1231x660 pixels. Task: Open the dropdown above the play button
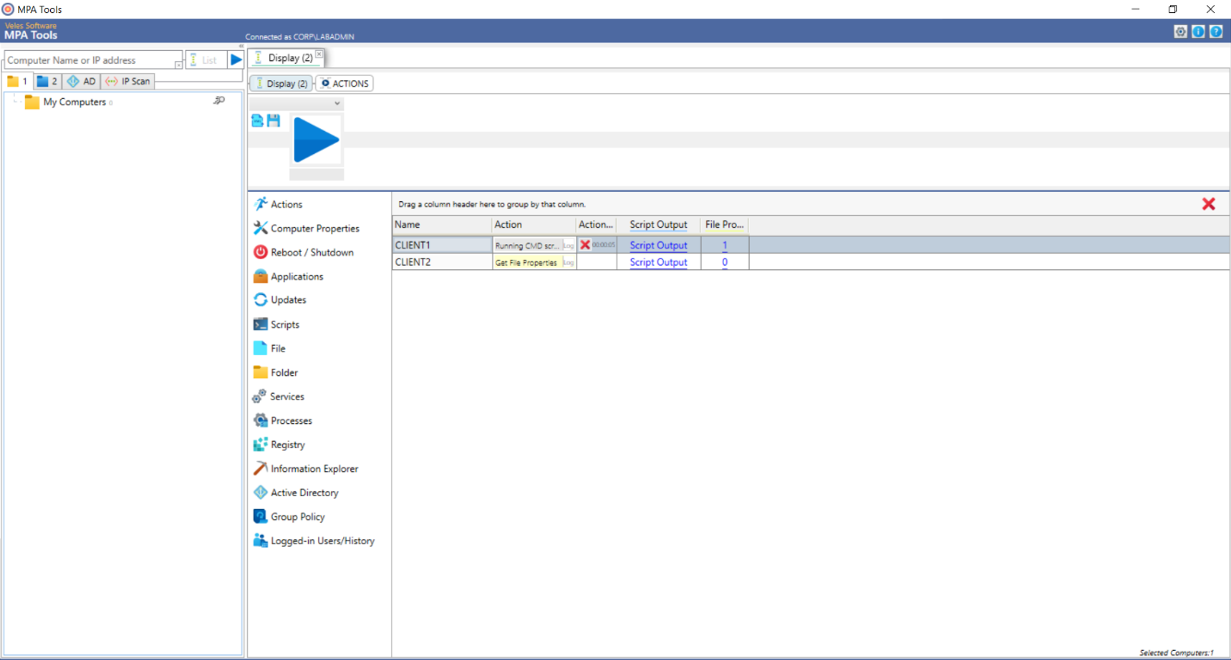[x=296, y=103]
